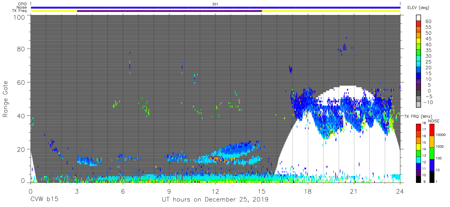Click the TX FRQ (MHz) legend title

pos(419,116)
